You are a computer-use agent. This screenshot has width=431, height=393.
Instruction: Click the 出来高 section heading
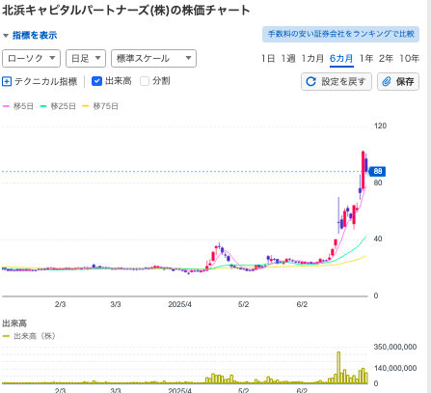pos(14,323)
